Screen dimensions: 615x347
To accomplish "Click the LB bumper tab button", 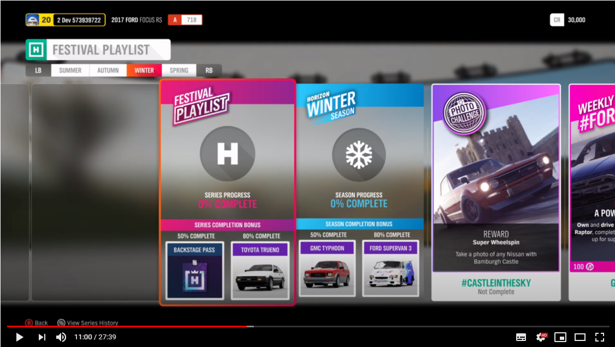I will [38, 70].
